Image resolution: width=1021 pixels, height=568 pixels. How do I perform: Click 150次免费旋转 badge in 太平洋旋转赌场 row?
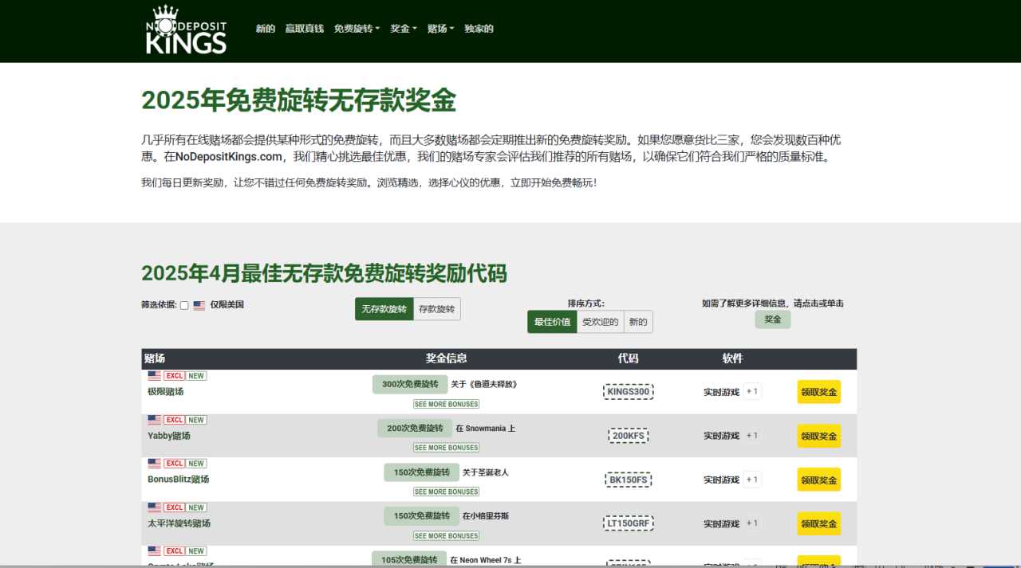[421, 516]
